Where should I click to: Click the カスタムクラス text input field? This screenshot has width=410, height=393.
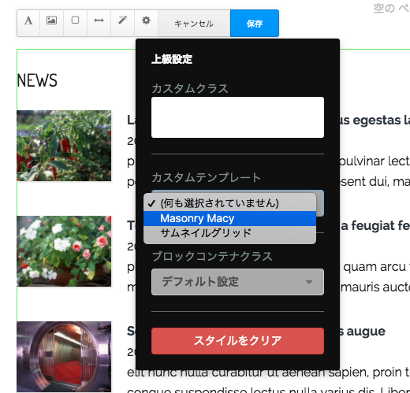click(237, 117)
